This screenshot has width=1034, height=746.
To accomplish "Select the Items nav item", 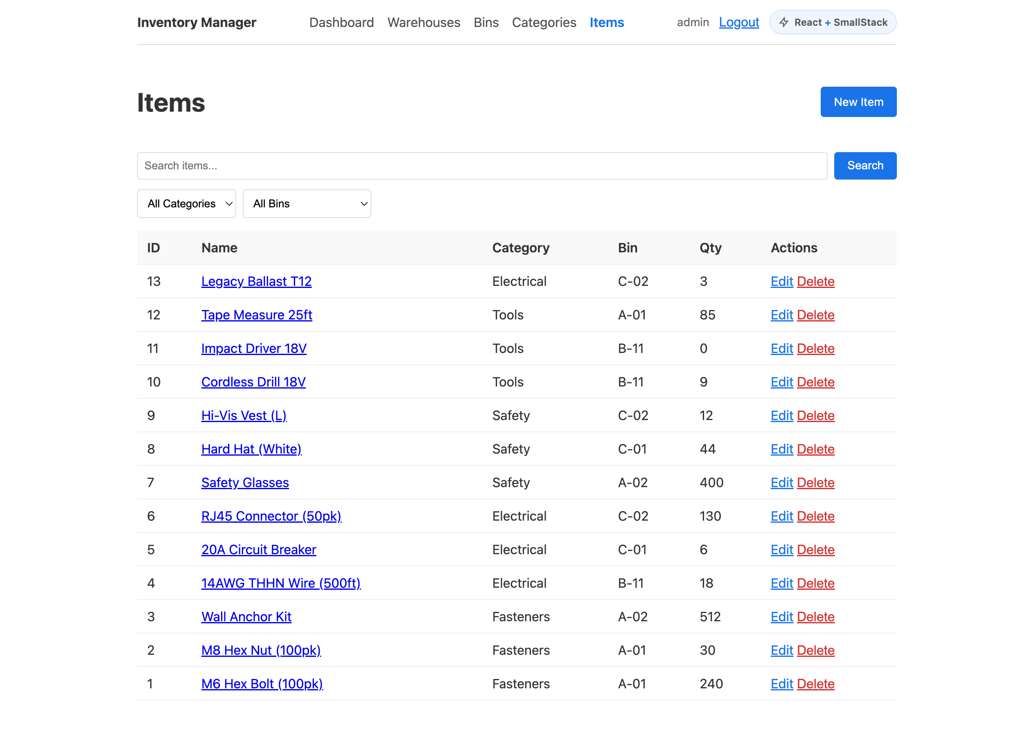I will pos(606,22).
